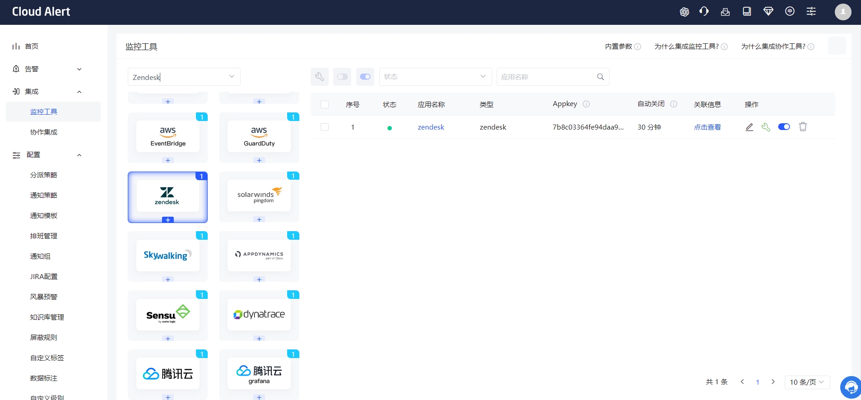The image size is (861, 400).
Task: Click the diamond premium icon
Action: coord(768,12)
